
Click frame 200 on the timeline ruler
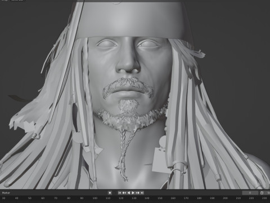pyautogui.click(x=225, y=198)
